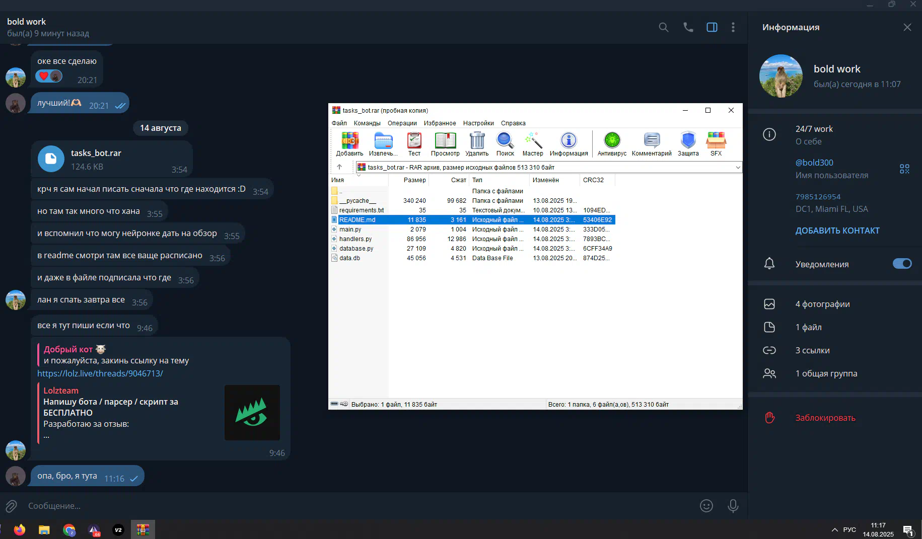The image size is (922, 539).
Task: Open the chat three-dot options menu
Action: click(733, 27)
